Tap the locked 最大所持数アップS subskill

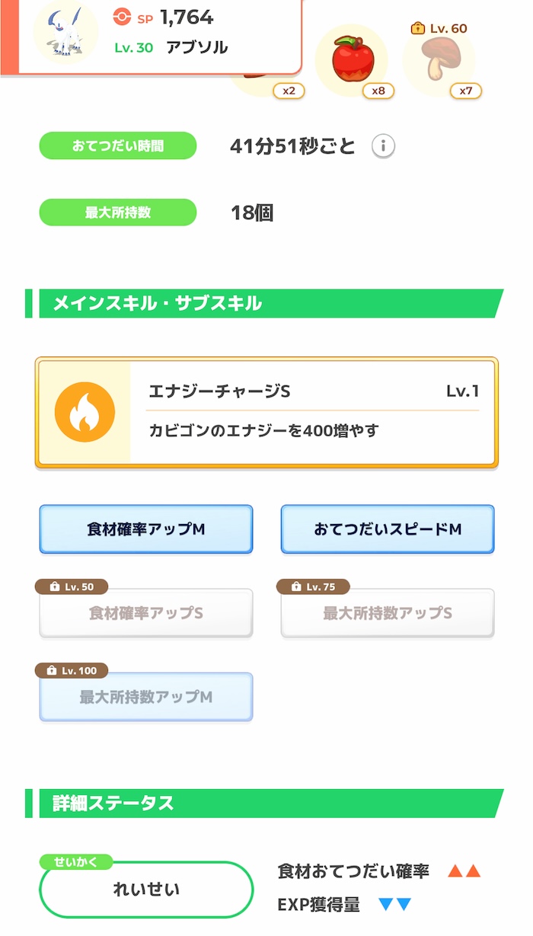(x=387, y=613)
